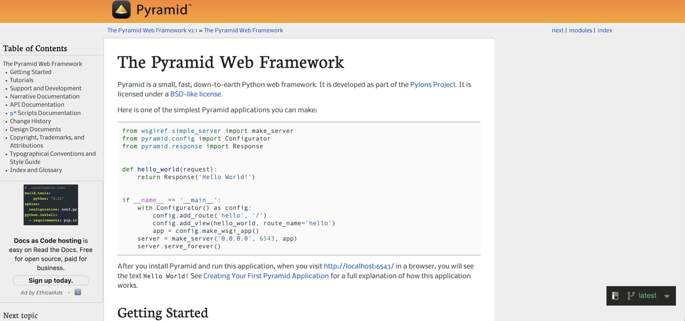Click the code line server.serve_forever()
Viewport: 685px width, 321px height.
(179, 246)
